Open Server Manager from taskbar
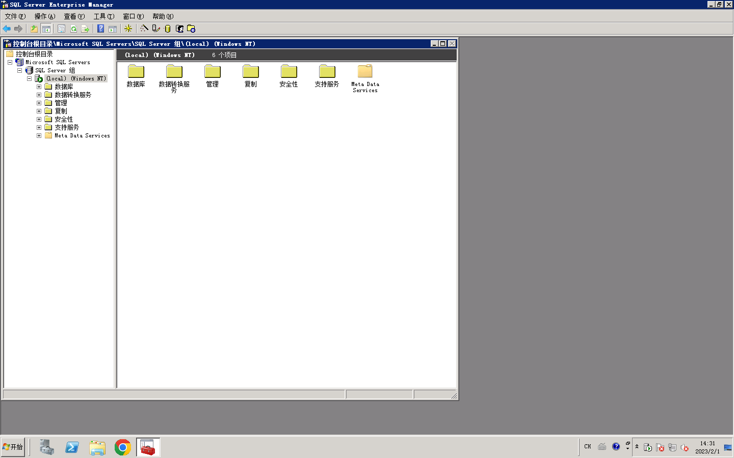The image size is (734, 458). [x=46, y=447]
